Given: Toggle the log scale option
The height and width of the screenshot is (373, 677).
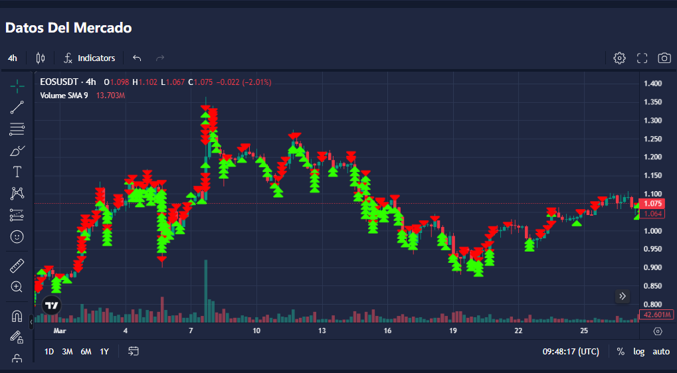Looking at the screenshot, I should pos(638,351).
